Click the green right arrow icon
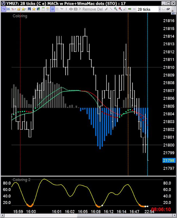The height and width of the screenshot is (218, 177). 129,9
